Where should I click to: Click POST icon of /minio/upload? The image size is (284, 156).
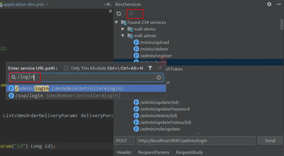click(136, 42)
